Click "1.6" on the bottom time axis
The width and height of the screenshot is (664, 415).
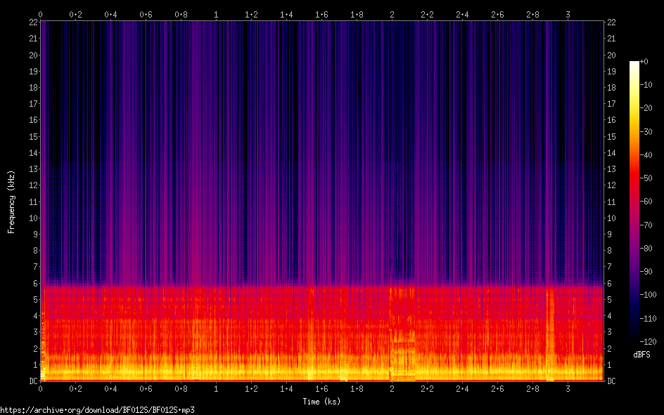click(x=321, y=388)
